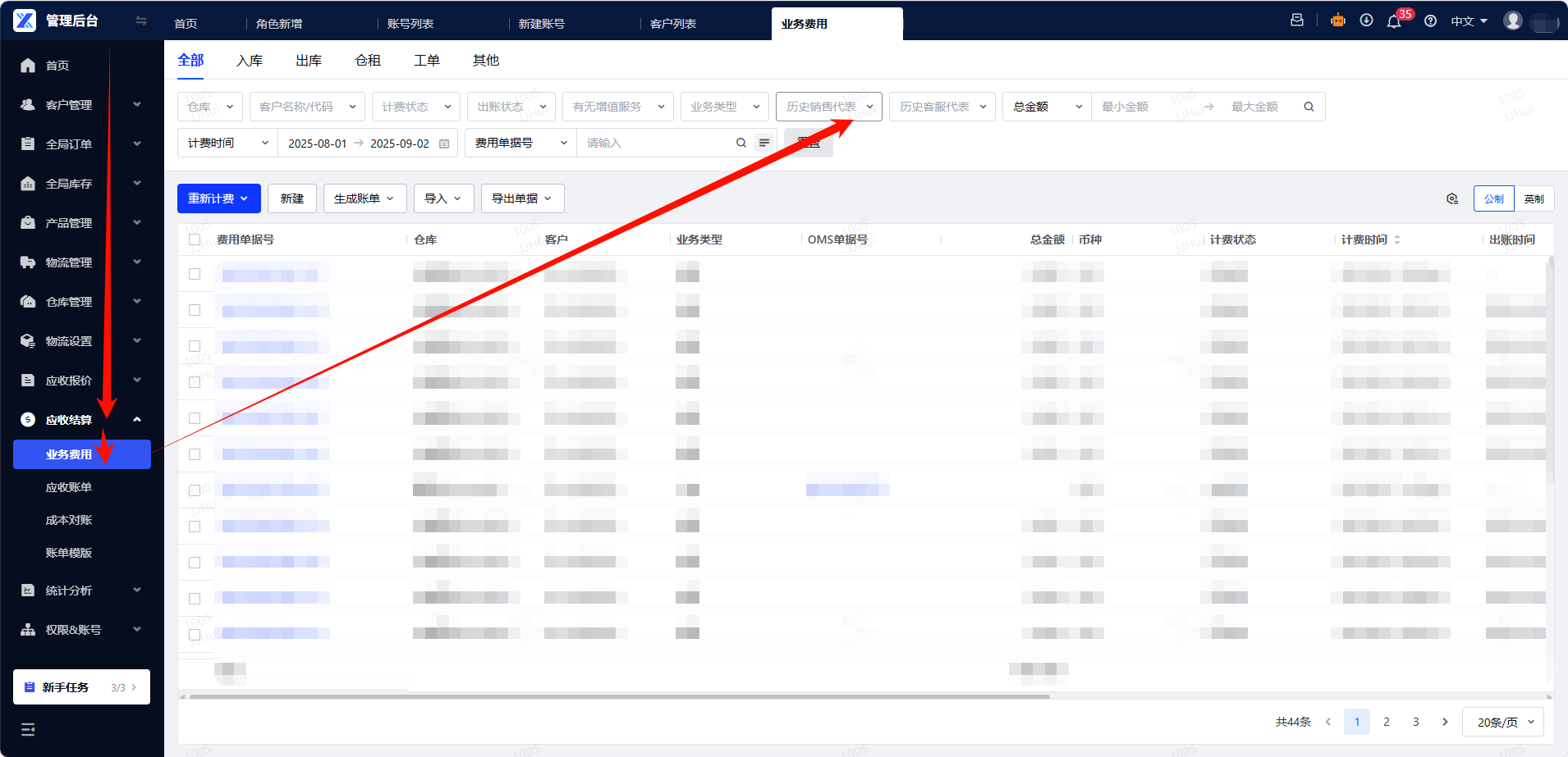Click the vertical scrollbar of the table
This screenshot has width=1568, height=757.
click(1551, 369)
